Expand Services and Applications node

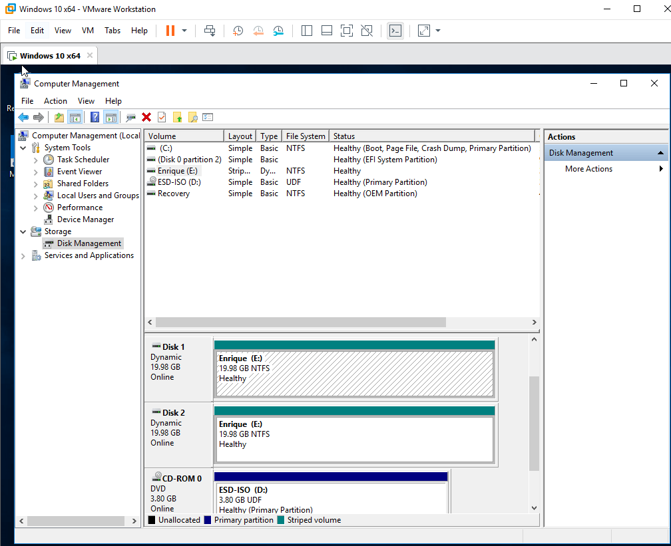click(23, 255)
